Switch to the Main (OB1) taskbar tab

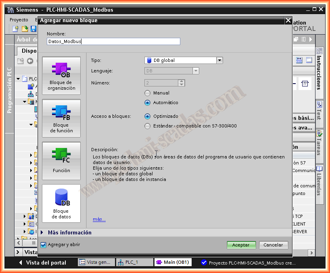173,262
